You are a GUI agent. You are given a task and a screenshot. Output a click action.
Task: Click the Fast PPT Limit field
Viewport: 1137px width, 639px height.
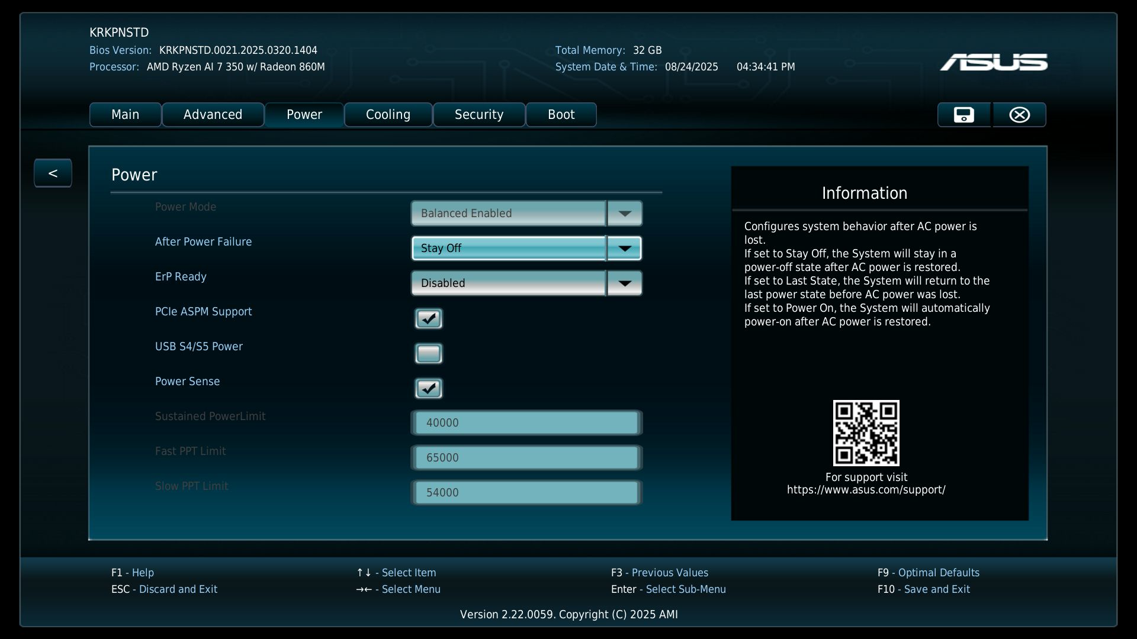coord(526,458)
